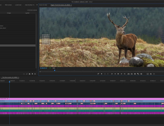Switch to the Source monitor tab
The width and height of the screenshot is (164, 126).
click(43, 5)
